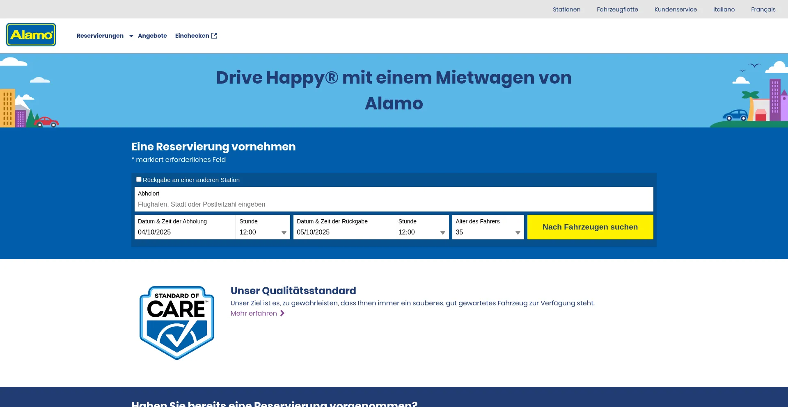Switch language to Italiano
The height and width of the screenshot is (407, 788).
pyautogui.click(x=724, y=9)
